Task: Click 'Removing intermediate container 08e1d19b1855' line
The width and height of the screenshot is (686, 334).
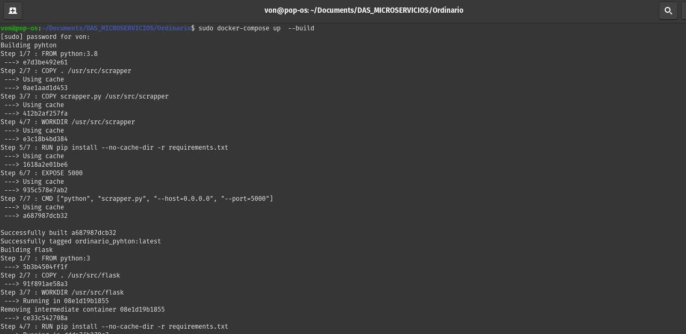Action: pos(83,309)
